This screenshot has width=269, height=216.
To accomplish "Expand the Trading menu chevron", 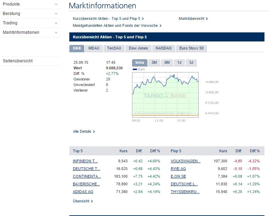I will pyautogui.click(x=56, y=23).
